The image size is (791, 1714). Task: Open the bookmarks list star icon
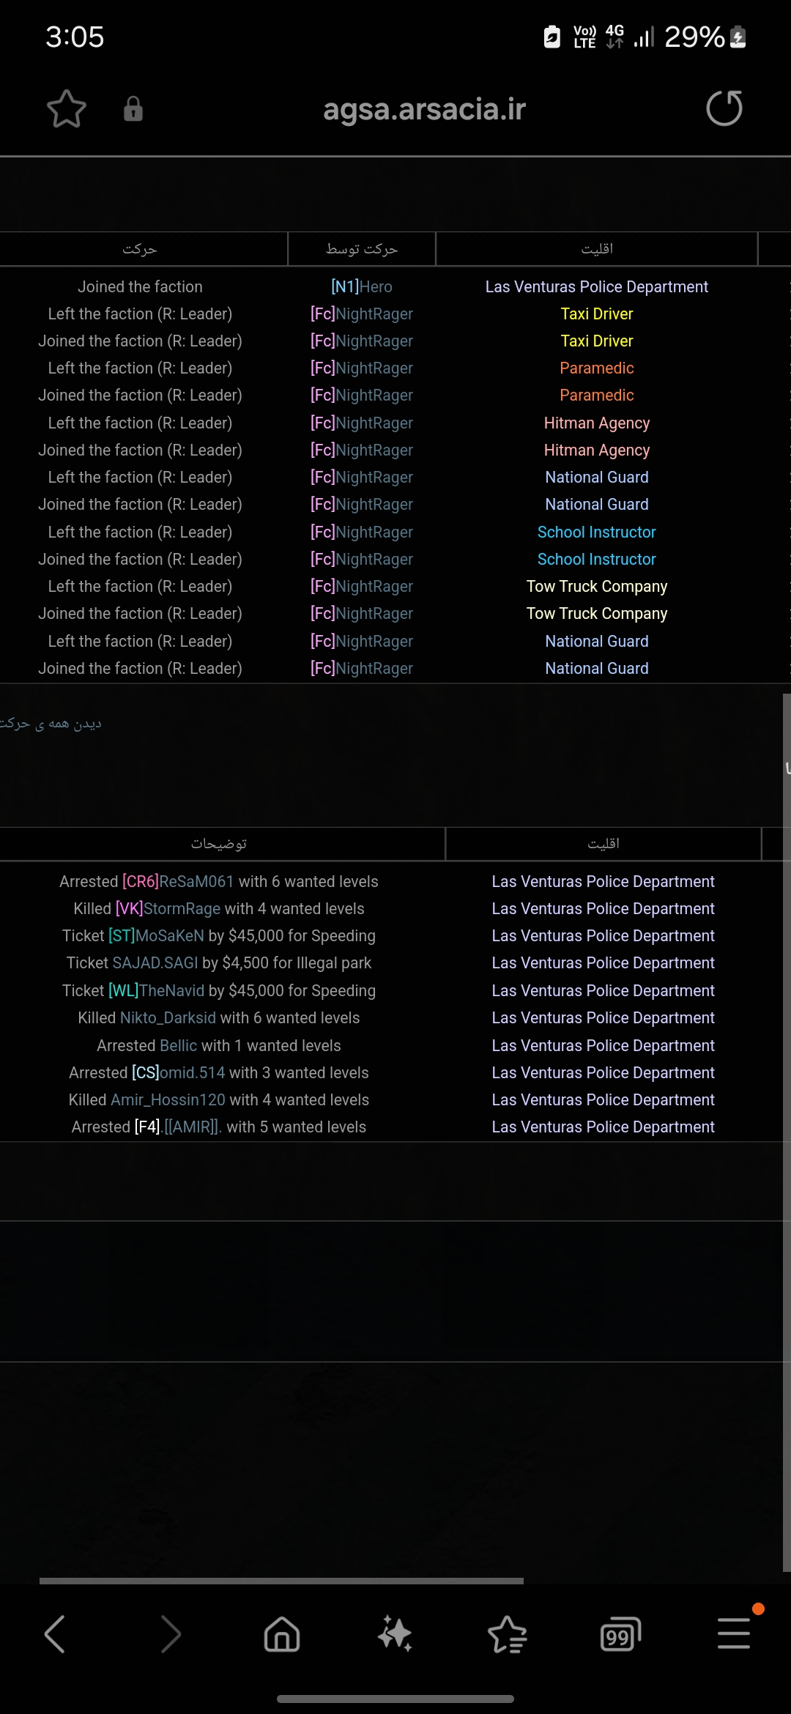[507, 1634]
